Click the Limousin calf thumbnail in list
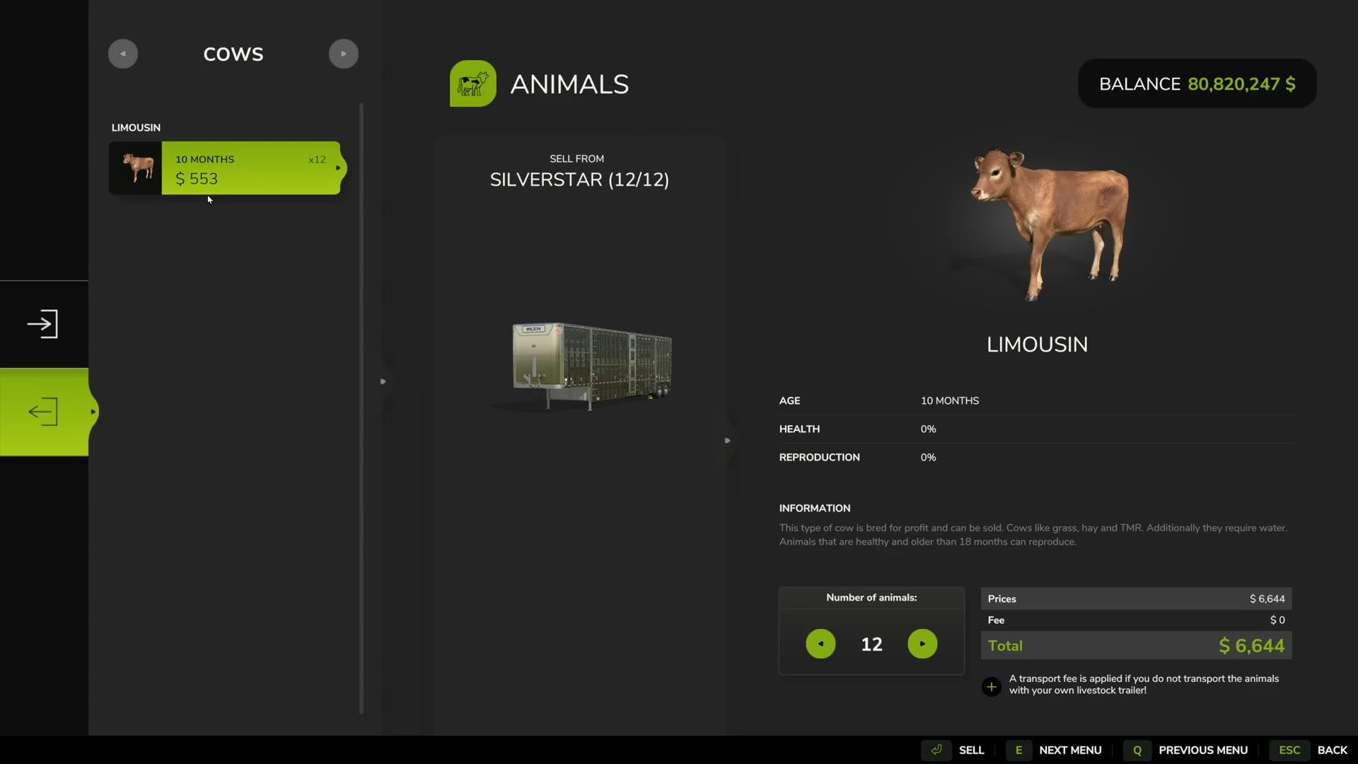1358x764 pixels. click(x=136, y=168)
